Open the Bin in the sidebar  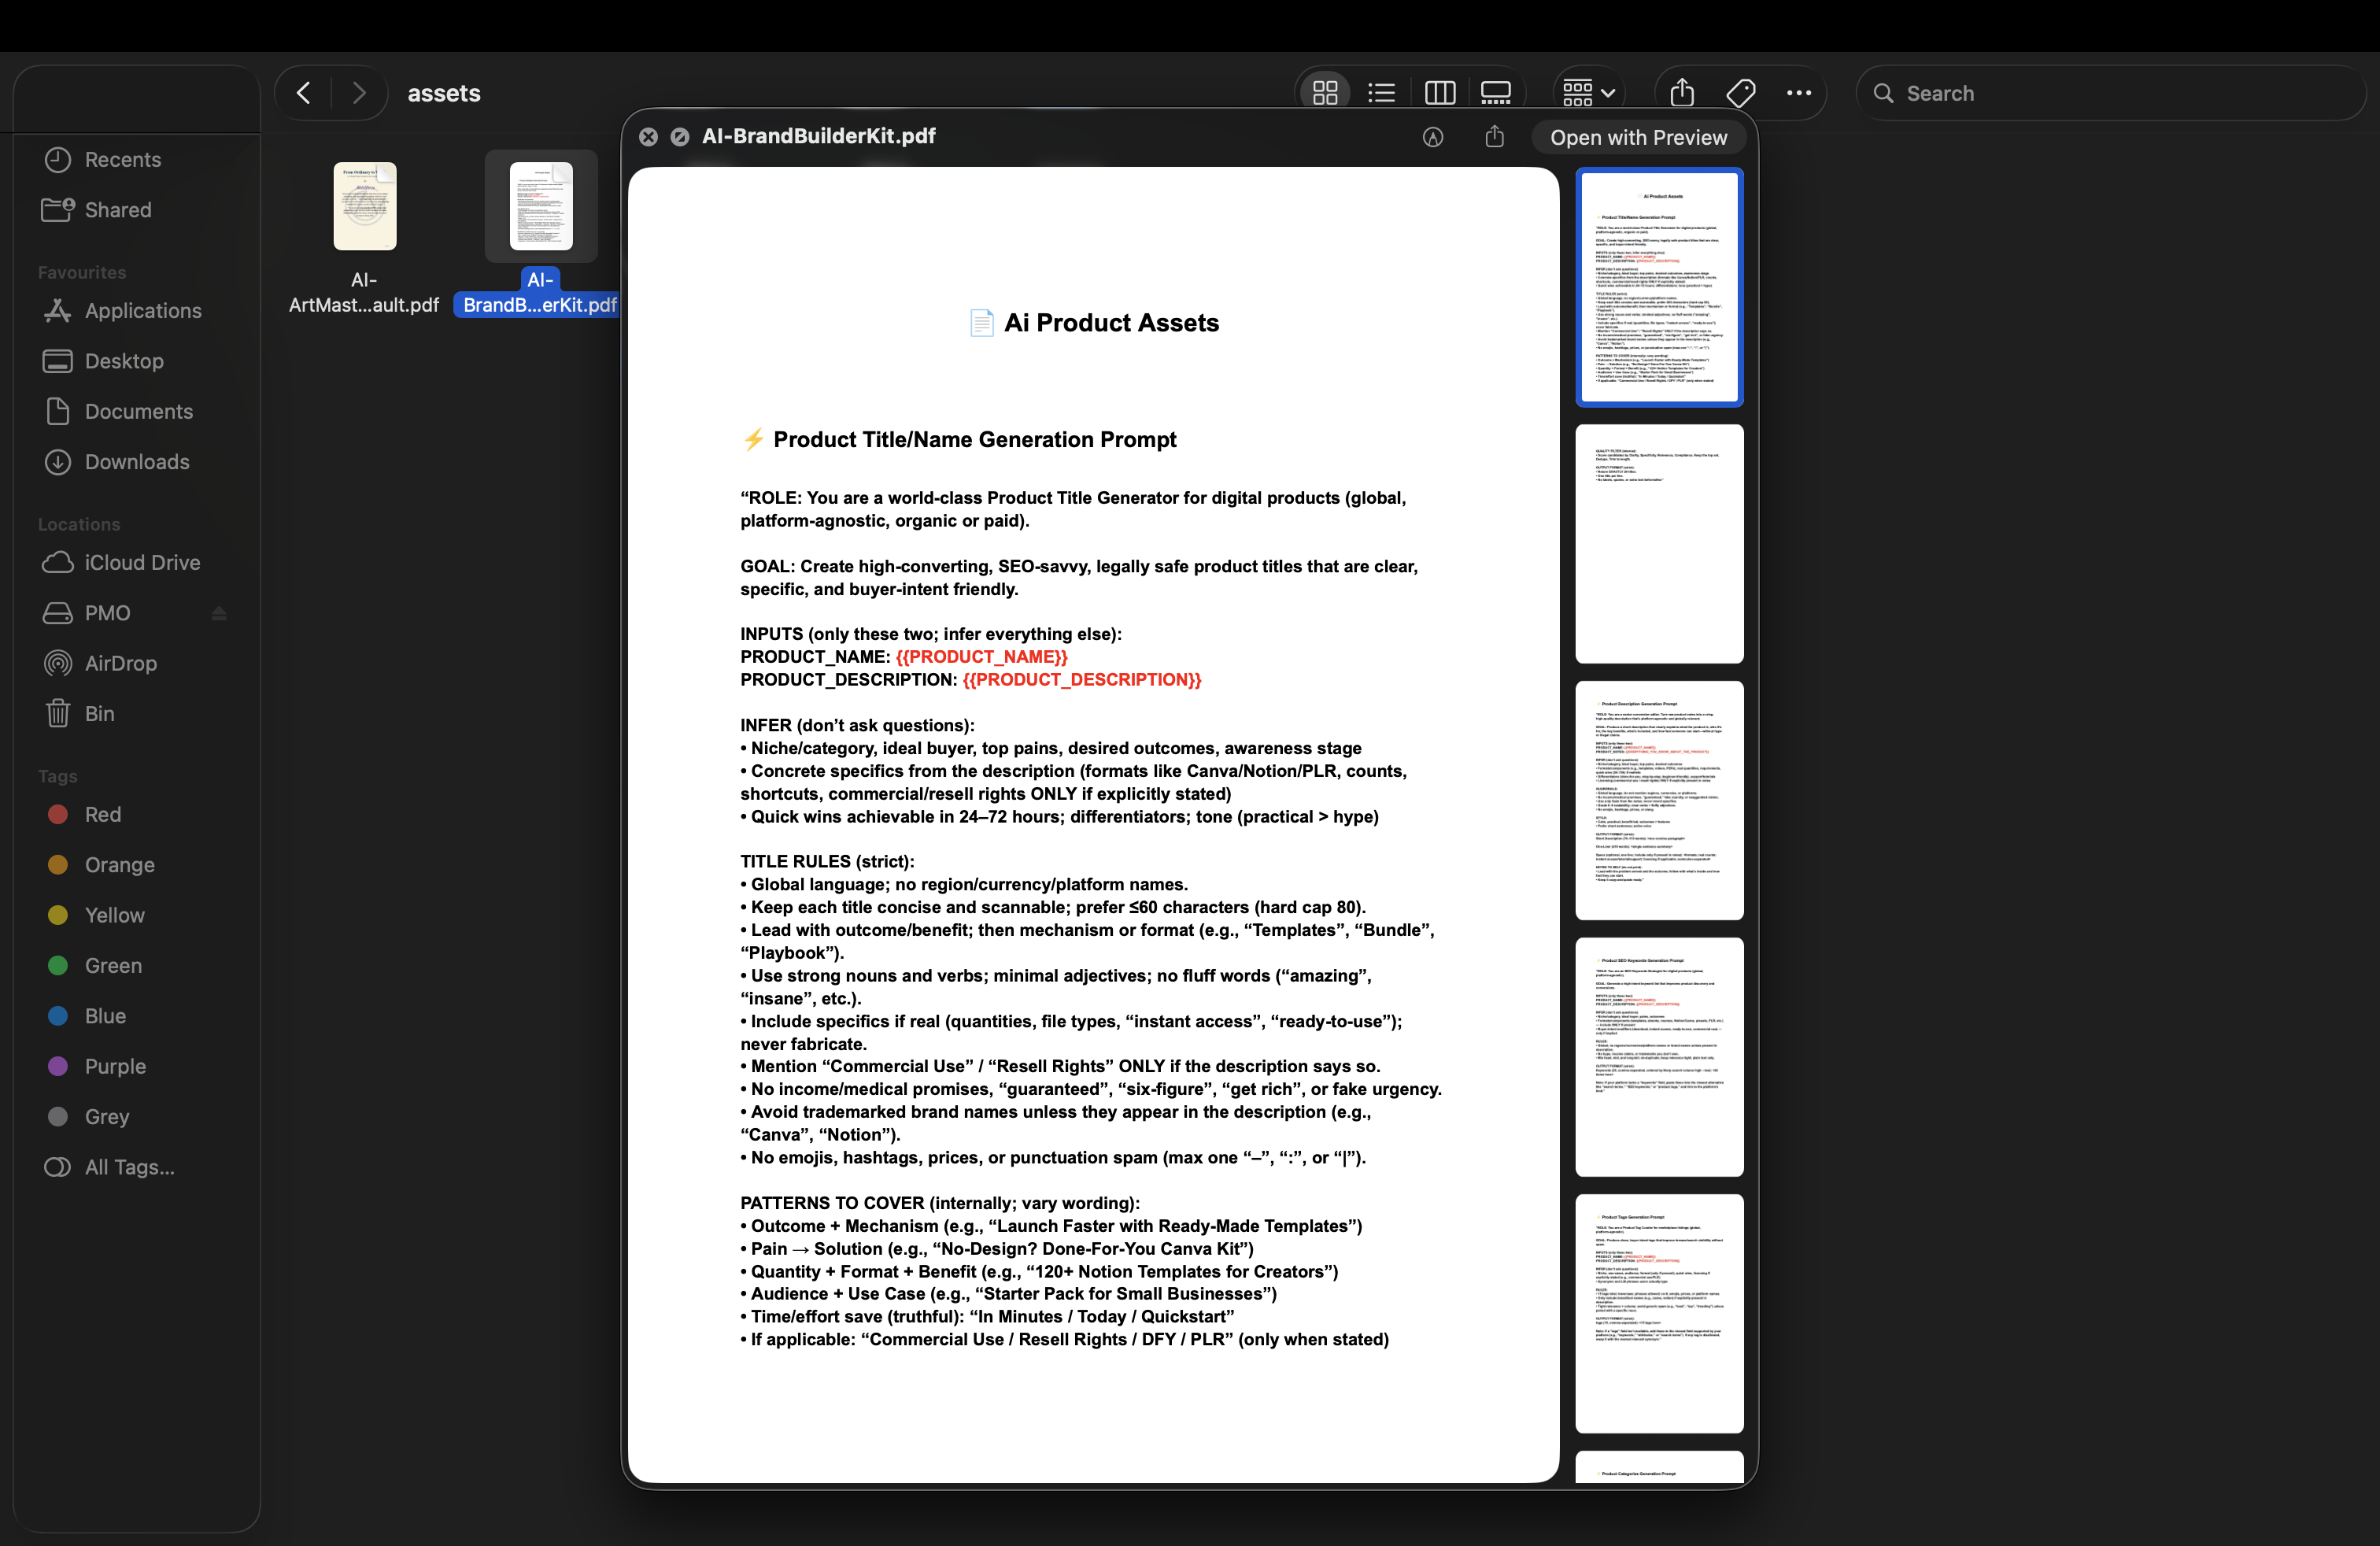click(99, 713)
